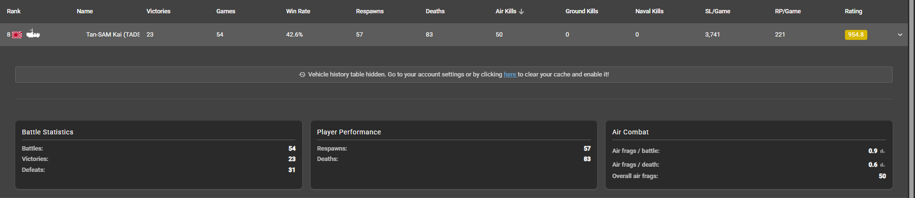Sort the table by Victories column
This screenshot has width=915, height=198.
pyautogui.click(x=158, y=11)
